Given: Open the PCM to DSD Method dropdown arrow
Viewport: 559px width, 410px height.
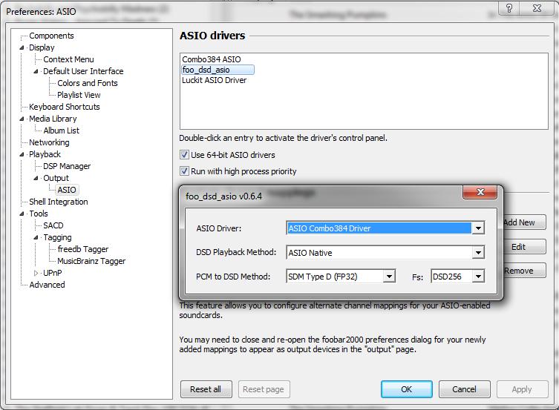Looking at the screenshot, I should click(389, 277).
